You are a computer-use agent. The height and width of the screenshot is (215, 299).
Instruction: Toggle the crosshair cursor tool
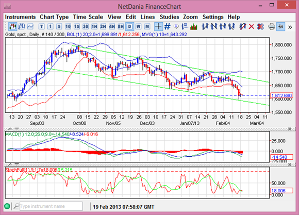click(158, 26)
